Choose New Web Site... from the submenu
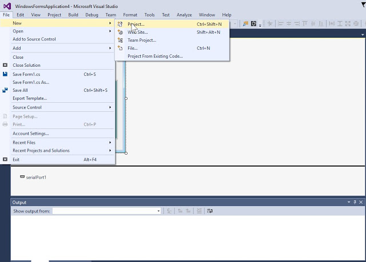 coord(172,32)
